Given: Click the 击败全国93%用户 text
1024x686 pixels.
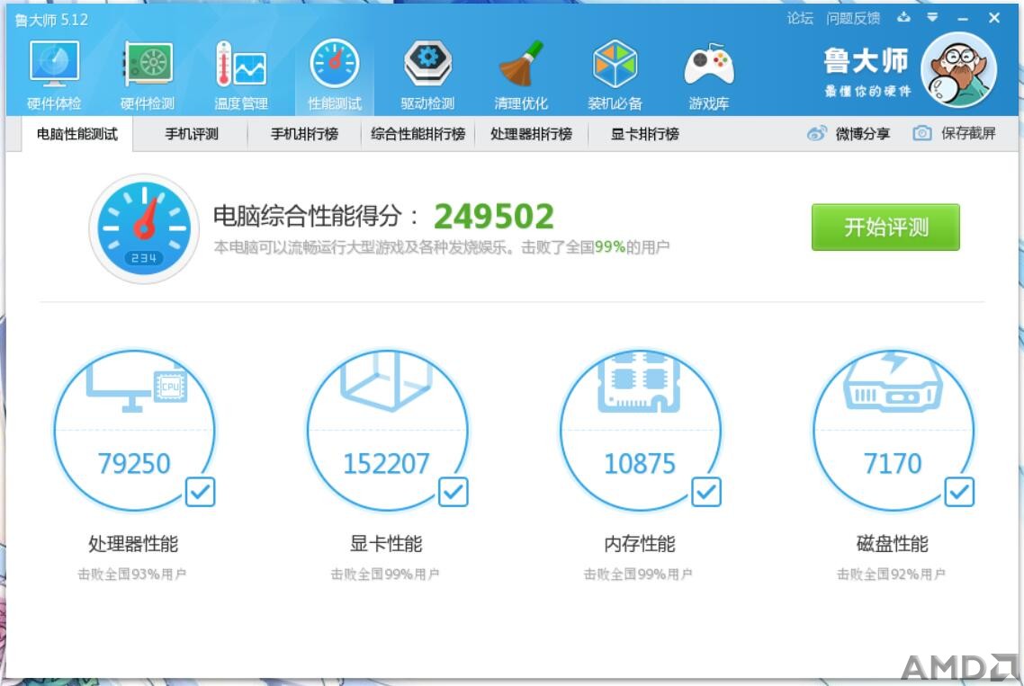Looking at the screenshot, I should click(x=132, y=575).
